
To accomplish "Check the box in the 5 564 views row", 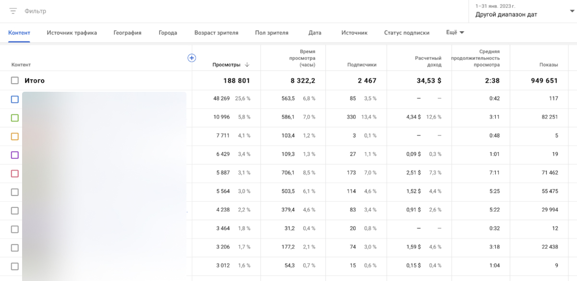I will [15, 192].
